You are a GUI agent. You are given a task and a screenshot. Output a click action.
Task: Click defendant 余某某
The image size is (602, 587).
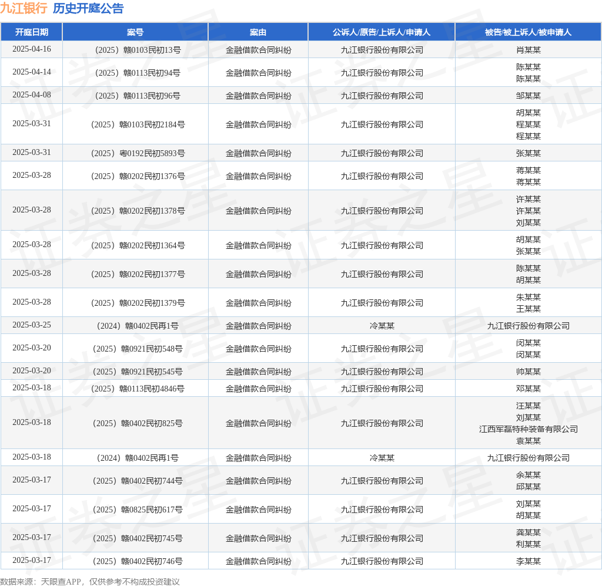coord(529,475)
